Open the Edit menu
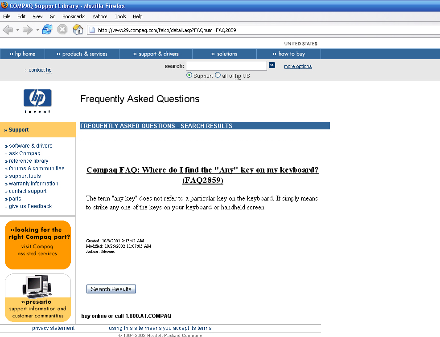 click(21, 16)
